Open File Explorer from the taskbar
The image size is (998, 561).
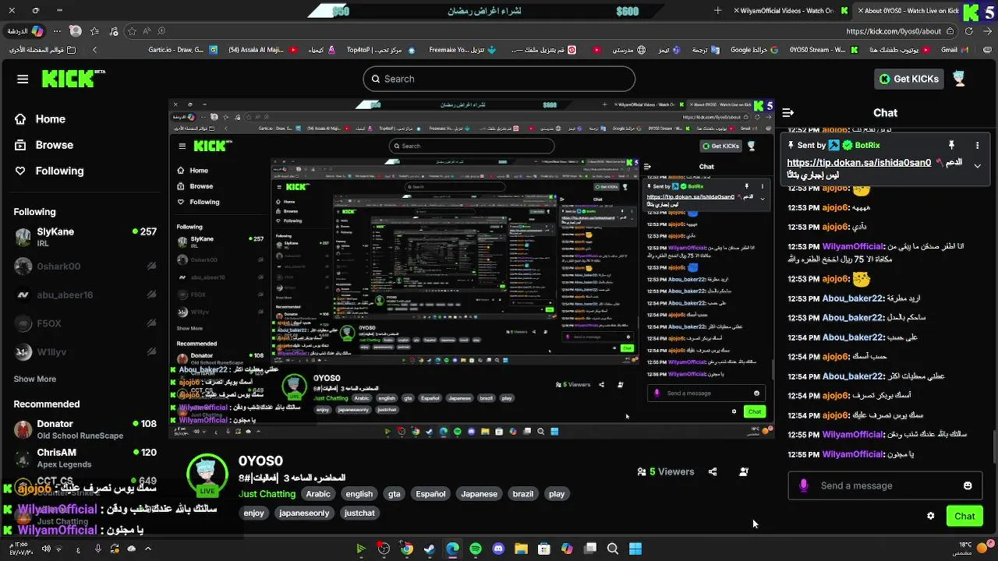point(521,549)
